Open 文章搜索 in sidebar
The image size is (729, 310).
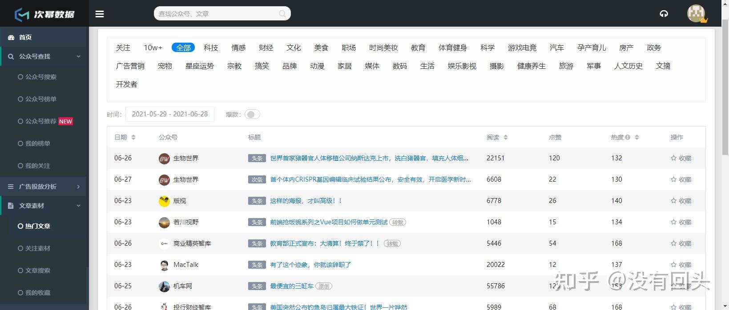34,270
